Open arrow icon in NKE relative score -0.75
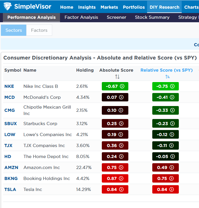 (x=172, y=86)
